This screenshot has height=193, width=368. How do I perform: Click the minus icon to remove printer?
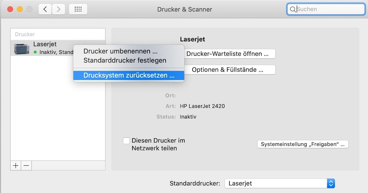(26, 166)
